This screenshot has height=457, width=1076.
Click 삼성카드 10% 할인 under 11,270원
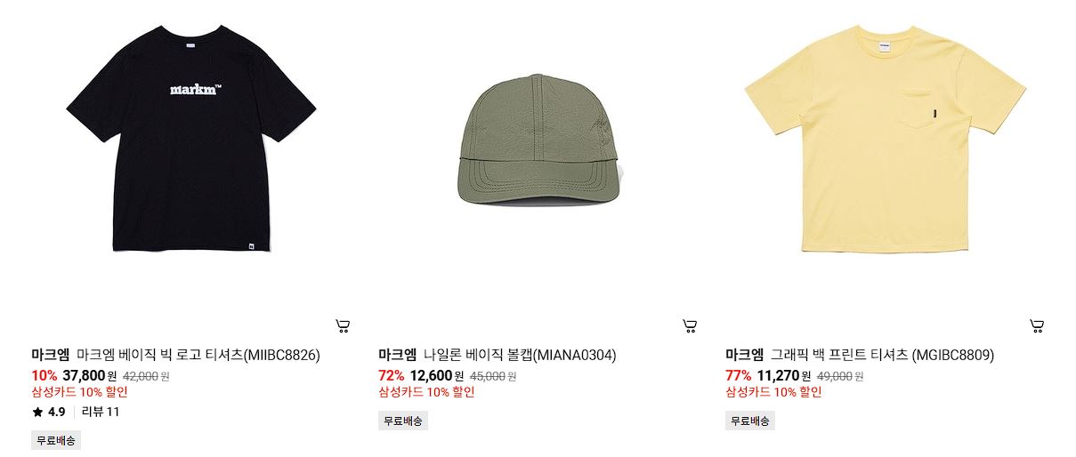coord(773,392)
